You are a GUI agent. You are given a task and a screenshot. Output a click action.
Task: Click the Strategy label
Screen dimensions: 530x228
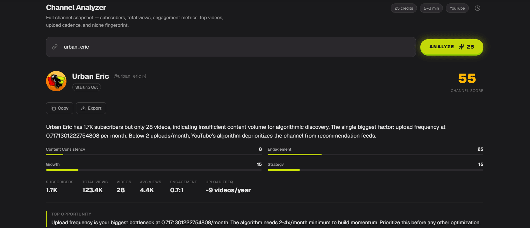click(x=275, y=164)
